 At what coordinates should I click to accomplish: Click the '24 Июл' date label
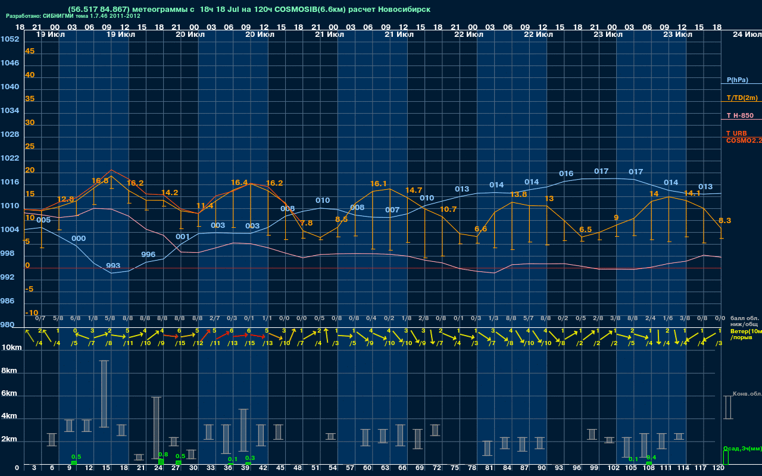point(747,35)
